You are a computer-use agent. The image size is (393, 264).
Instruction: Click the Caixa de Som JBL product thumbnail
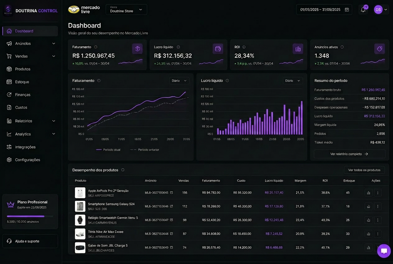[80, 247]
